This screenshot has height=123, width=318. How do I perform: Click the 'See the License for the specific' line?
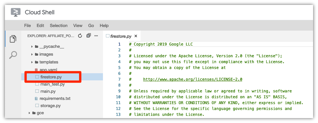[x=210, y=109]
